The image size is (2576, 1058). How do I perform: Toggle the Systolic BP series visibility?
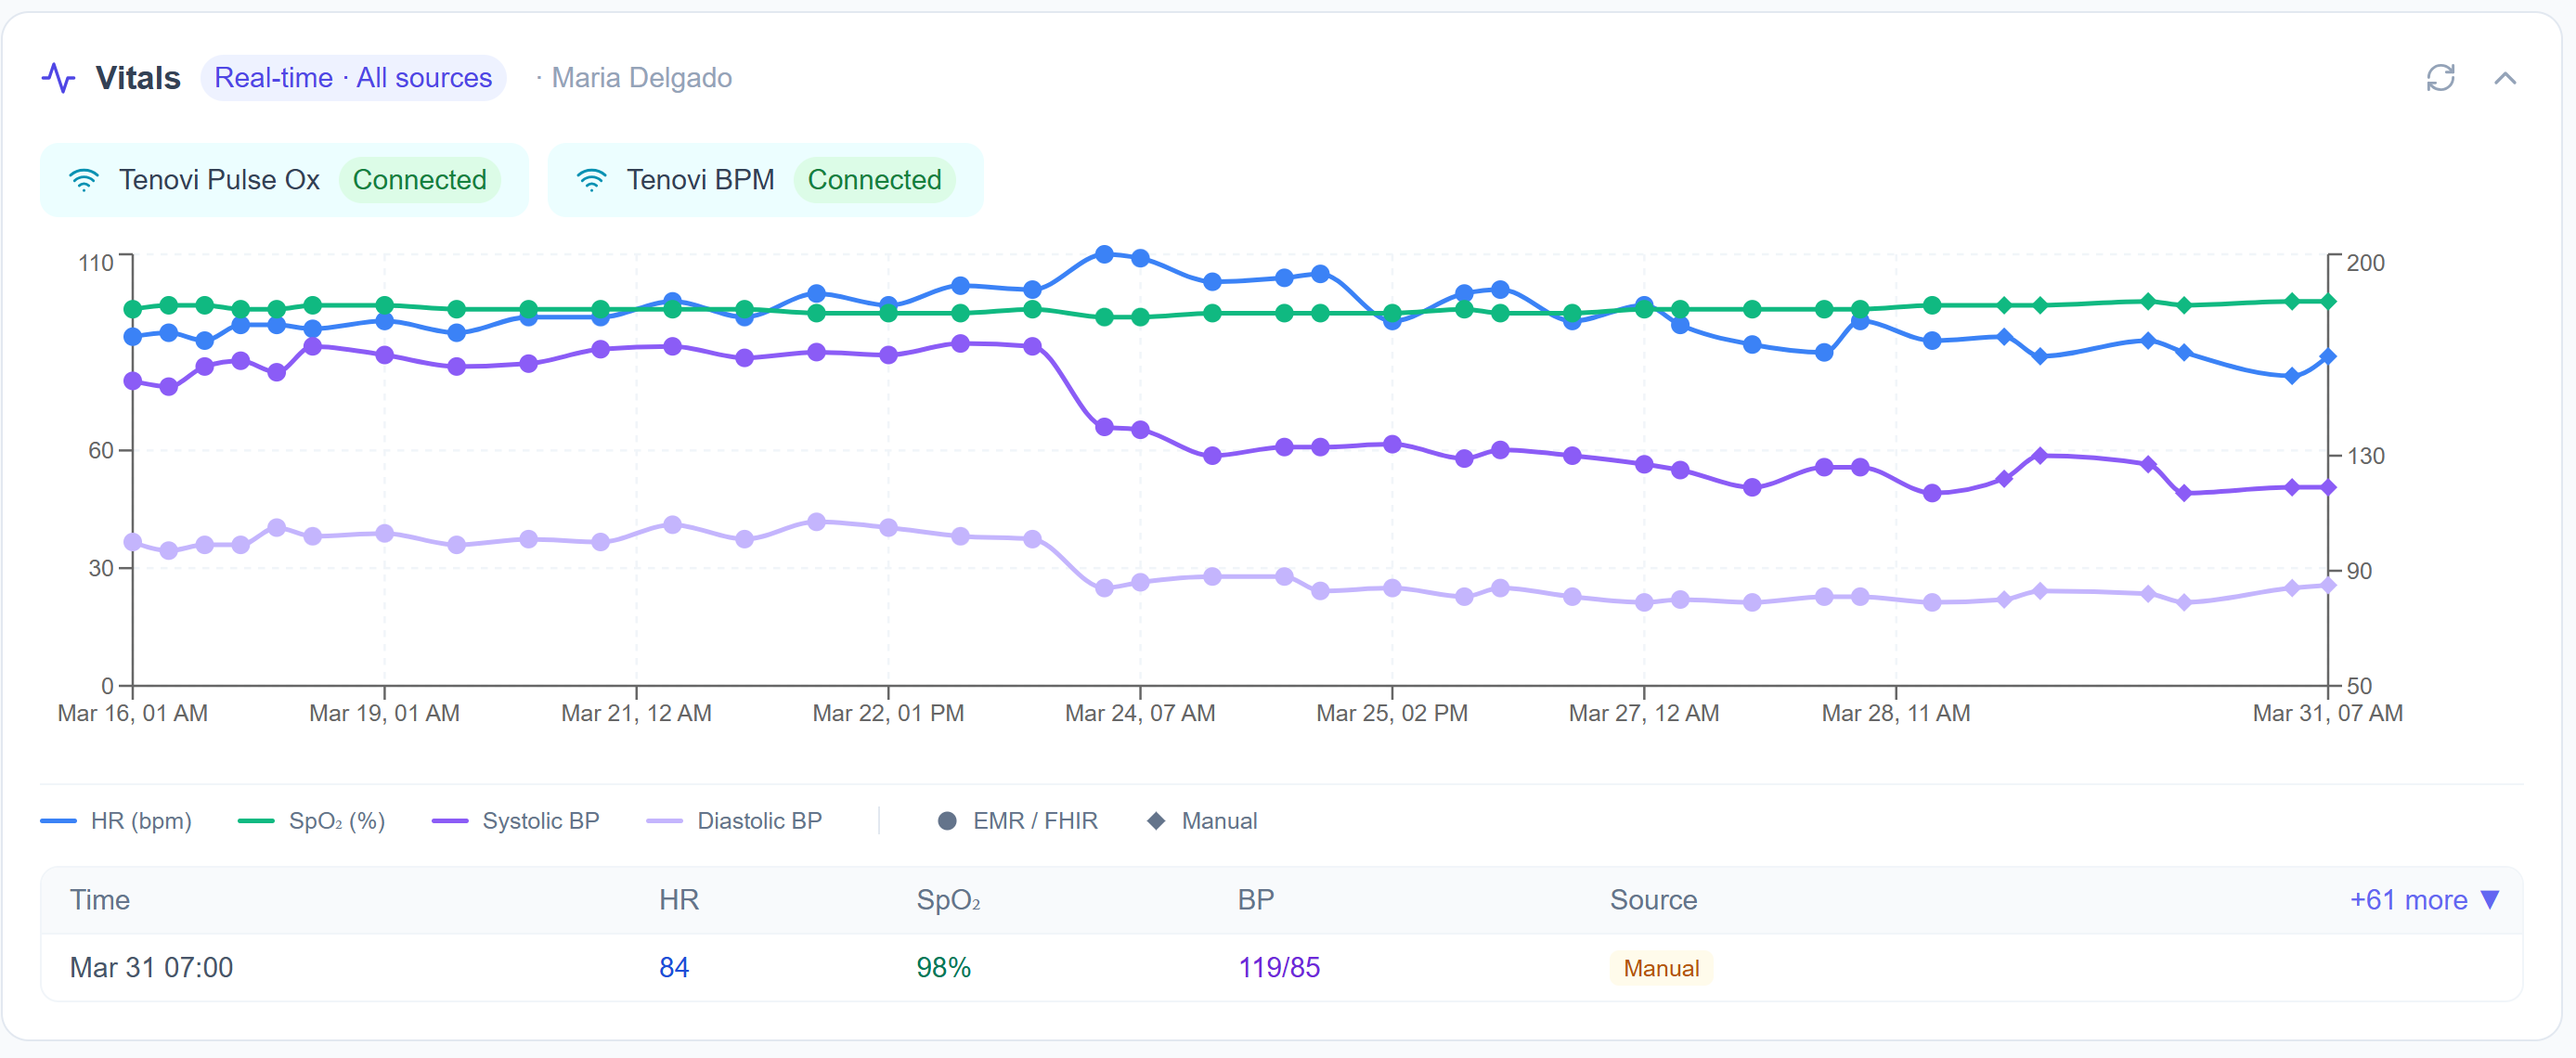(450, 820)
